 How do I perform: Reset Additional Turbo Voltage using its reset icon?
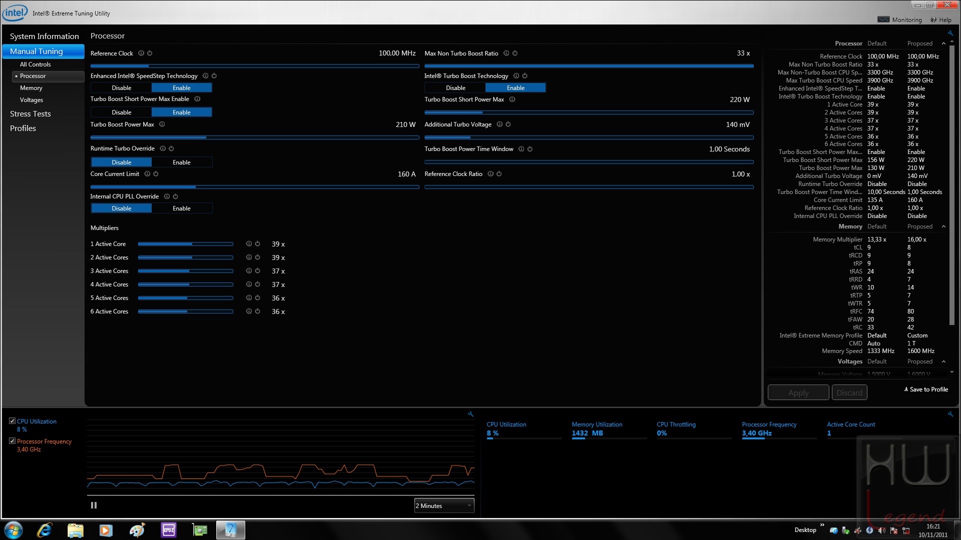508,124
